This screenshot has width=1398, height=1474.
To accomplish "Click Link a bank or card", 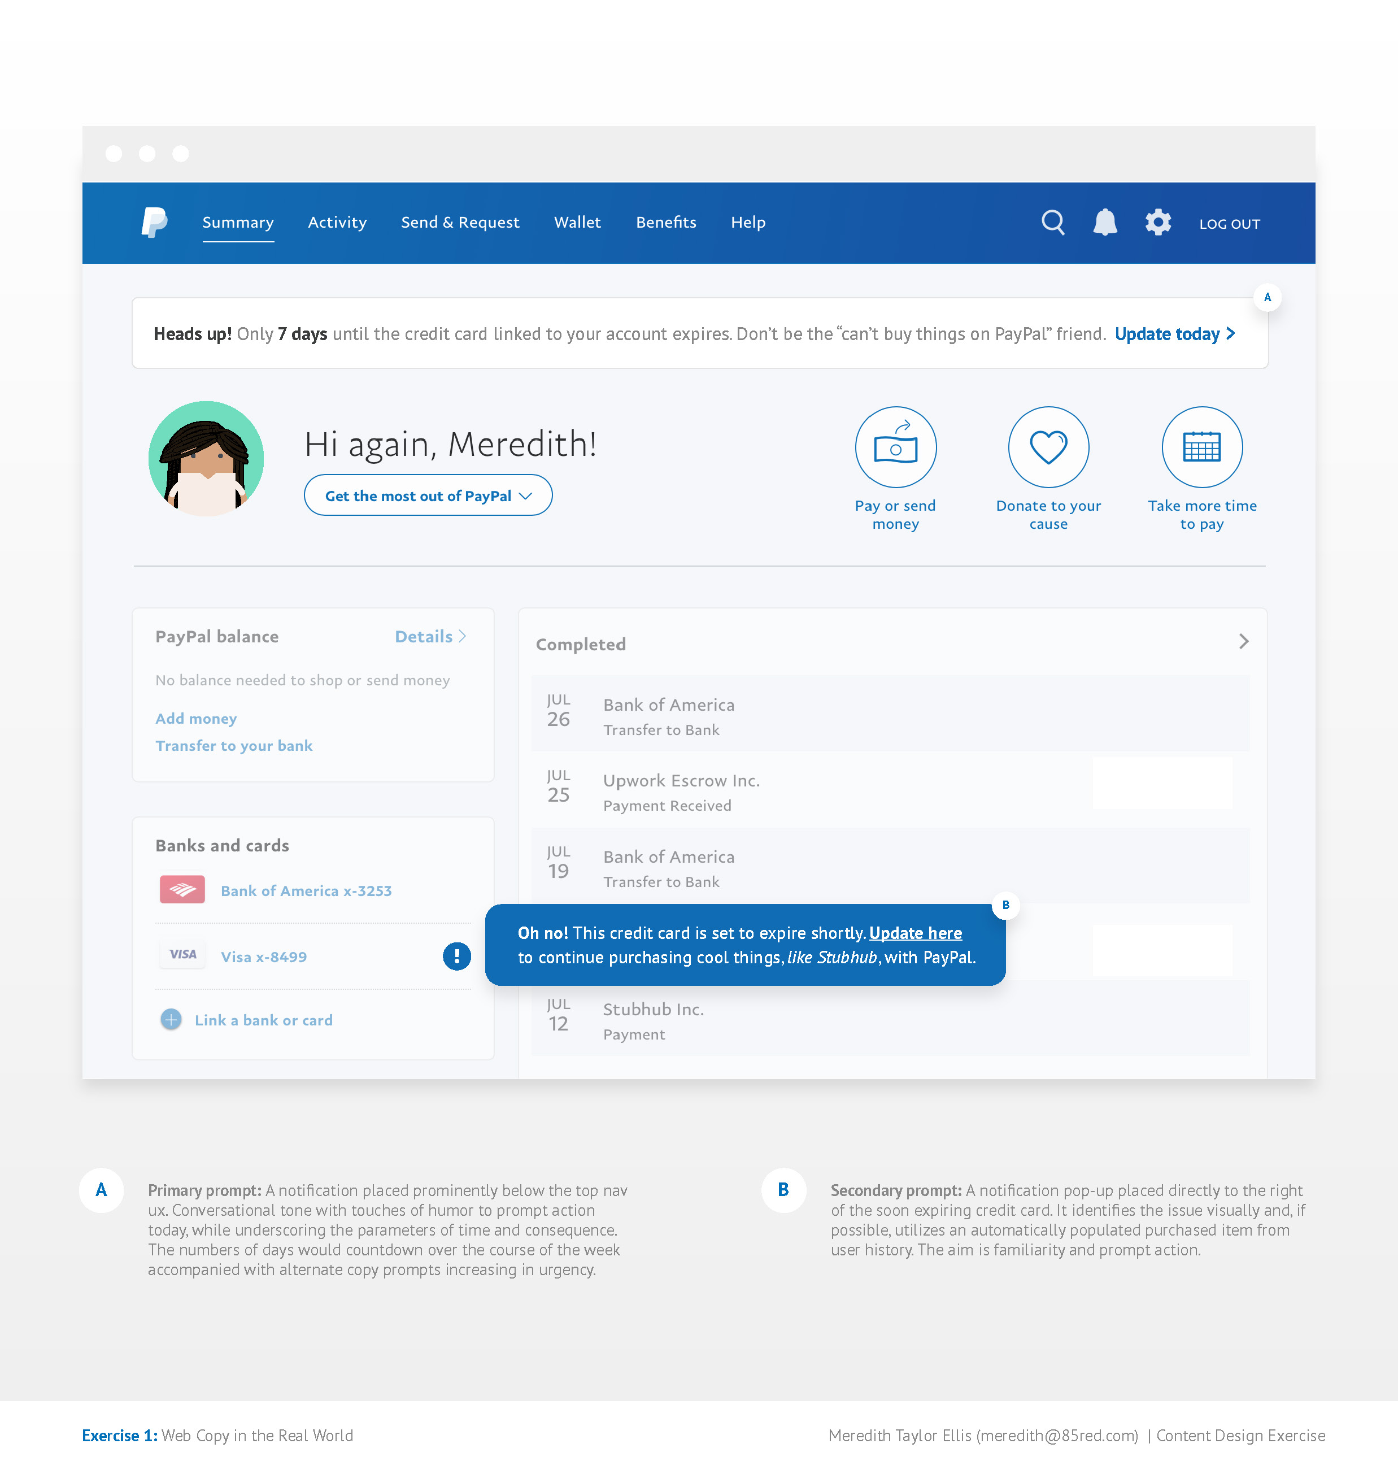I will (263, 1020).
